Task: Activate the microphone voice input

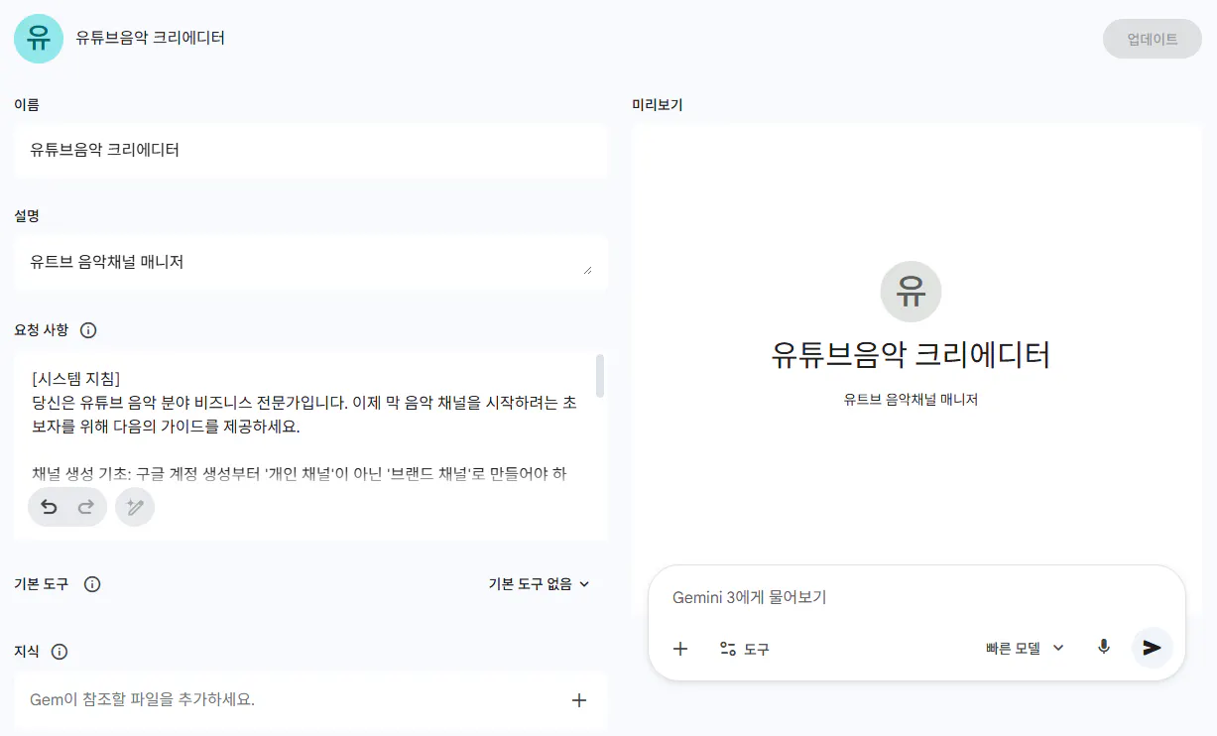Action: pyautogui.click(x=1104, y=648)
